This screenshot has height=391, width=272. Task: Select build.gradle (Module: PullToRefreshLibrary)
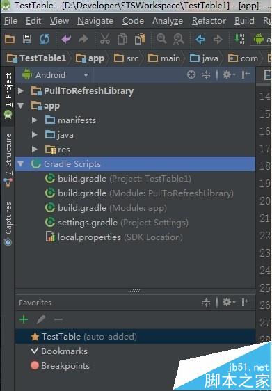pos(139,193)
